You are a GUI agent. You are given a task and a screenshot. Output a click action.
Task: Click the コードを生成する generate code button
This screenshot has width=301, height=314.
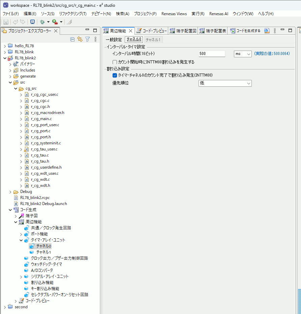245,31
